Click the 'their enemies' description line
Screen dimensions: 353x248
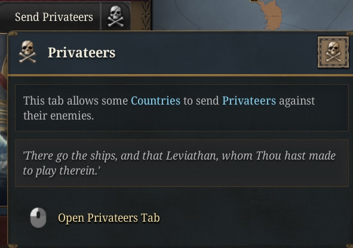[59, 115]
